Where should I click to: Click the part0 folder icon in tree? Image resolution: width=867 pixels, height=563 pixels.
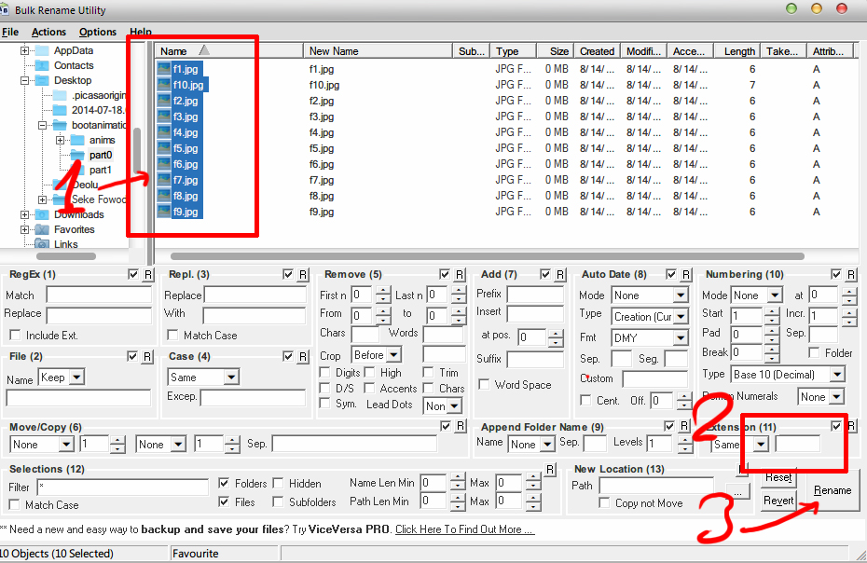point(77,155)
